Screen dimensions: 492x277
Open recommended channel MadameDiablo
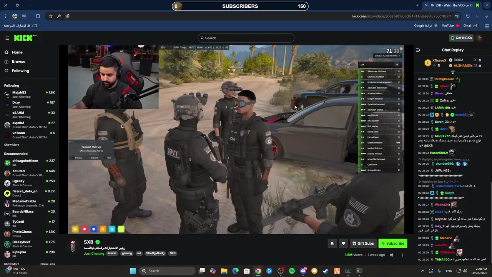[x=30, y=203]
